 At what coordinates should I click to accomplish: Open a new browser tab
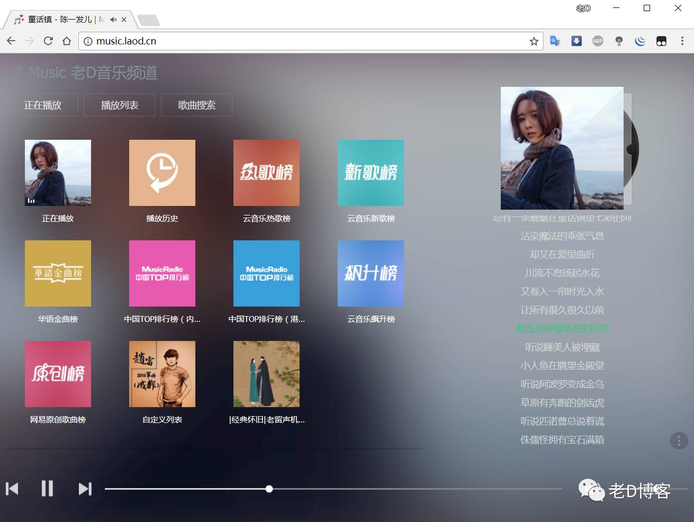point(148,20)
